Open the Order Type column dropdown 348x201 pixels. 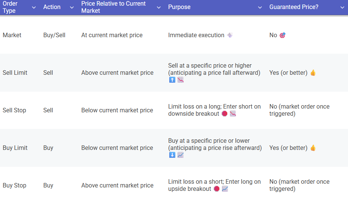(x=34, y=7)
